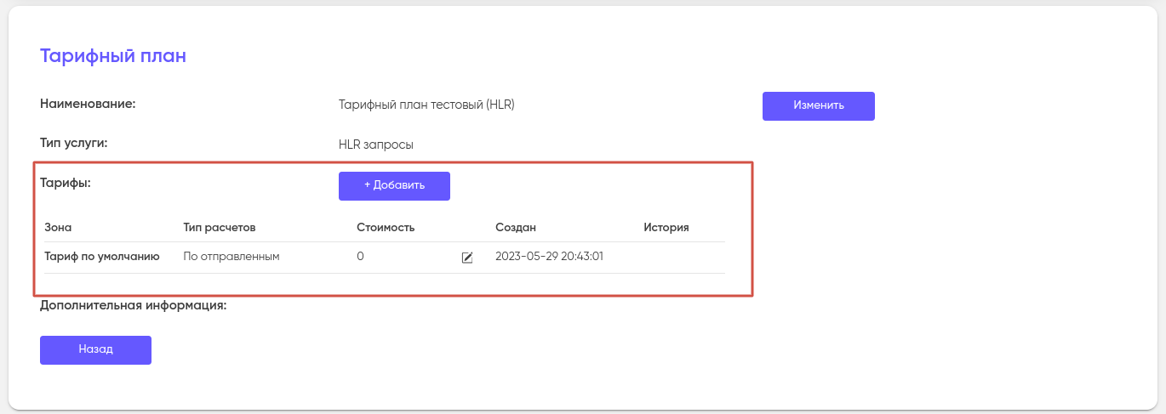Click the edit pencil icon in tariff row
This screenshot has width=1166, height=414.
coord(467,258)
